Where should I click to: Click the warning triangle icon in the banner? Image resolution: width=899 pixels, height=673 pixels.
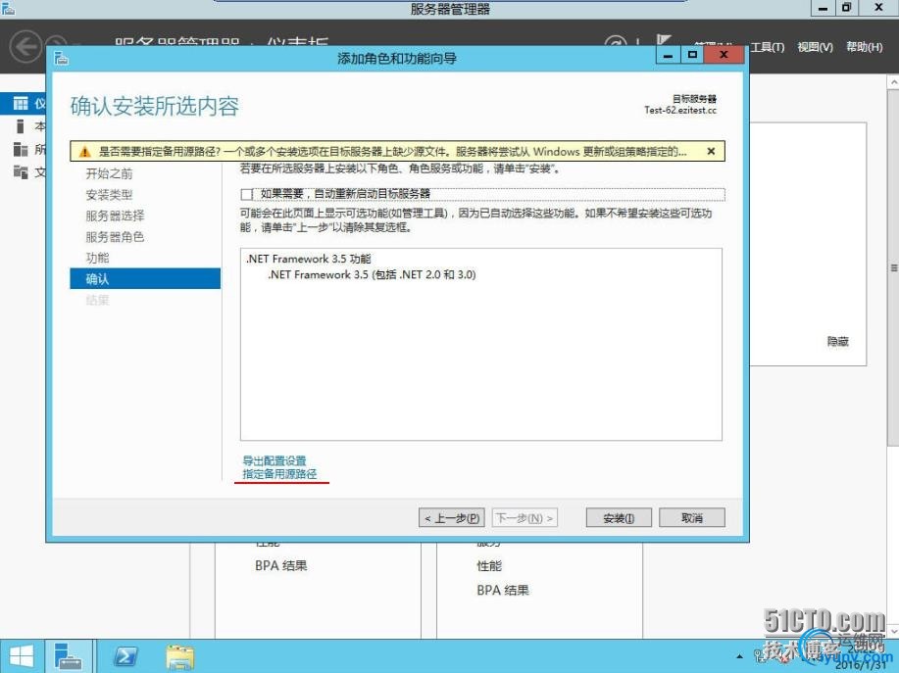85,152
